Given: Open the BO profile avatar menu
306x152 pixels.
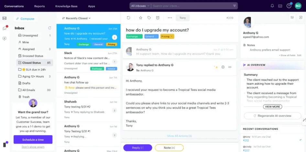Looking at the screenshot, I should point(298,6).
